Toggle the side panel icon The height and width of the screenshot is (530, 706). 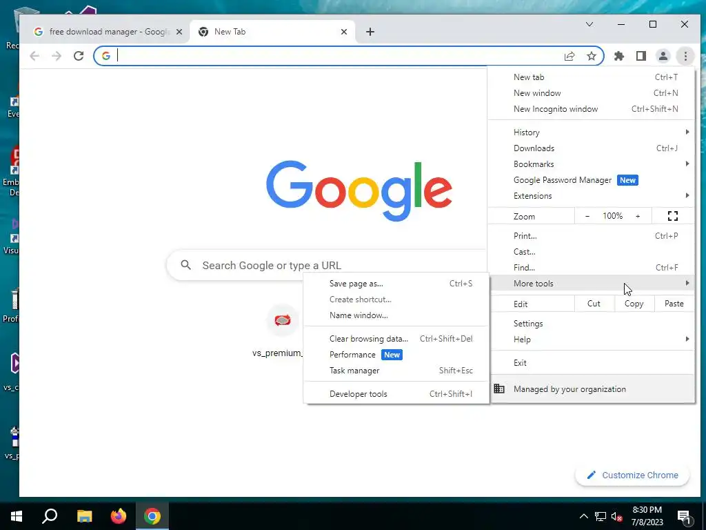point(641,56)
